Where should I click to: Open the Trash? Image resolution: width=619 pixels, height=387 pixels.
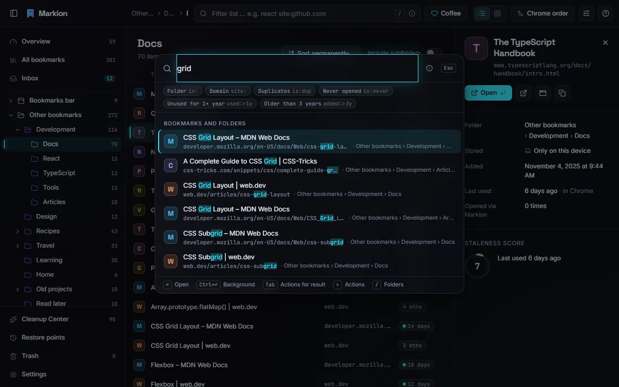click(x=63, y=356)
